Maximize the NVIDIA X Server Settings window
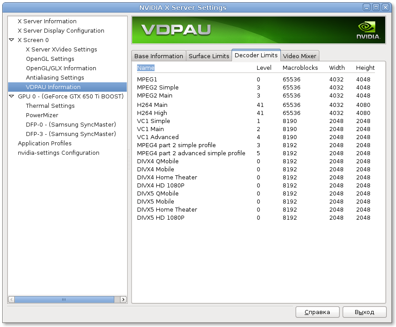This screenshot has width=396, height=327. tap(376, 8)
